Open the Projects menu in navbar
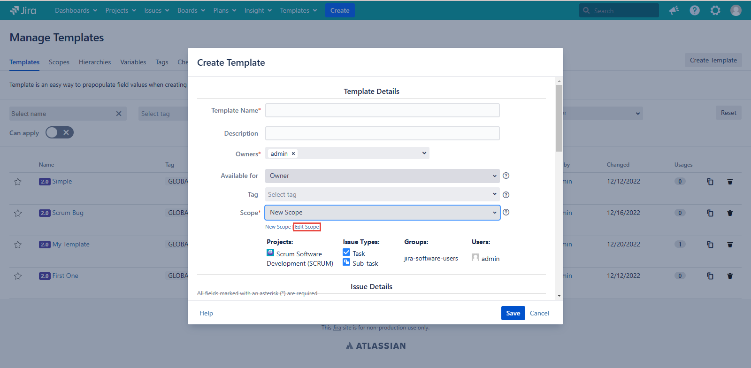The height and width of the screenshot is (368, 751). point(120,10)
